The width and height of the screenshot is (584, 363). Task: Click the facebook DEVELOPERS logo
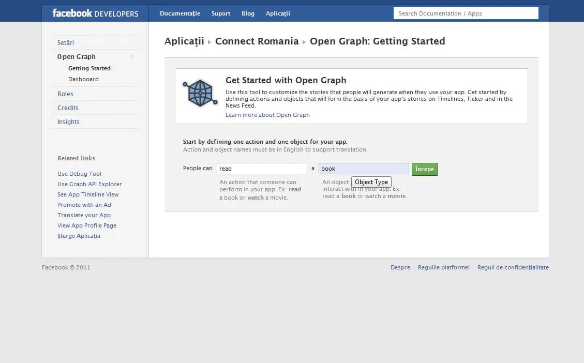(95, 13)
